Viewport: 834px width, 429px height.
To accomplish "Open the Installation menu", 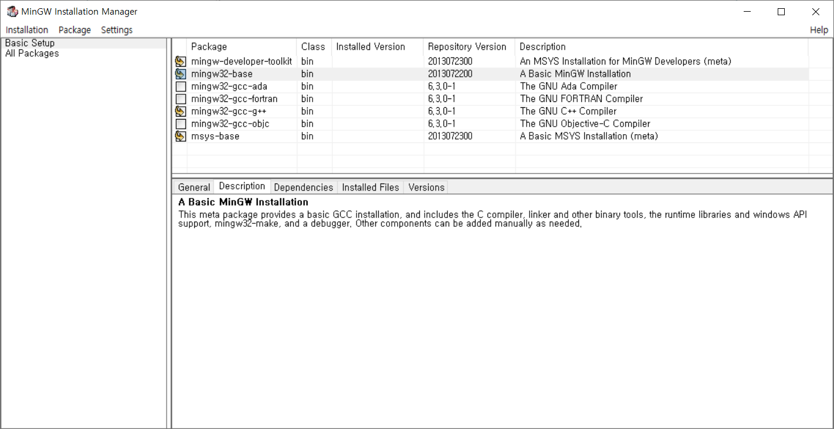I will [x=27, y=30].
